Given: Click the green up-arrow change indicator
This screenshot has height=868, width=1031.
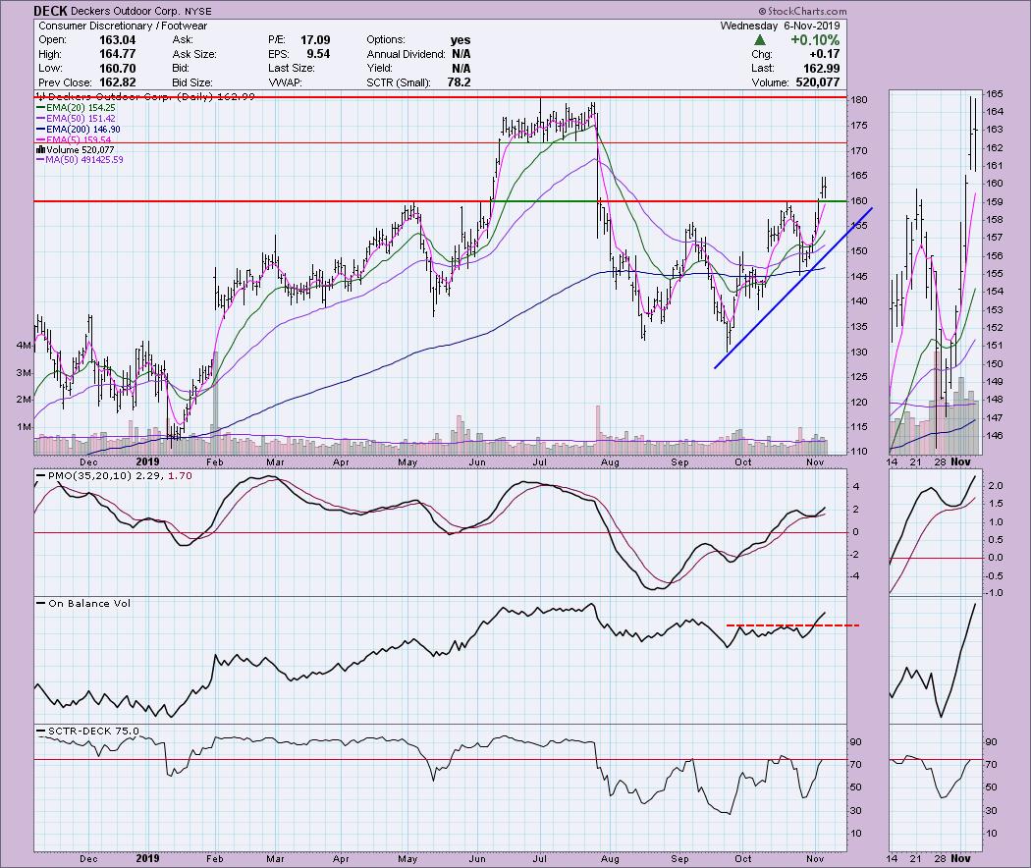Looking at the screenshot, I should (x=759, y=40).
